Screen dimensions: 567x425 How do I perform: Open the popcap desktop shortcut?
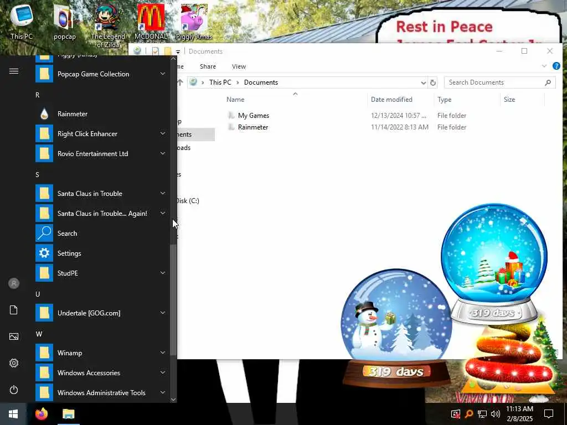[x=64, y=22]
